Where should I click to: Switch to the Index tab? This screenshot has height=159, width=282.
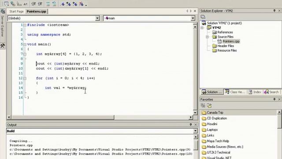point(255,92)
